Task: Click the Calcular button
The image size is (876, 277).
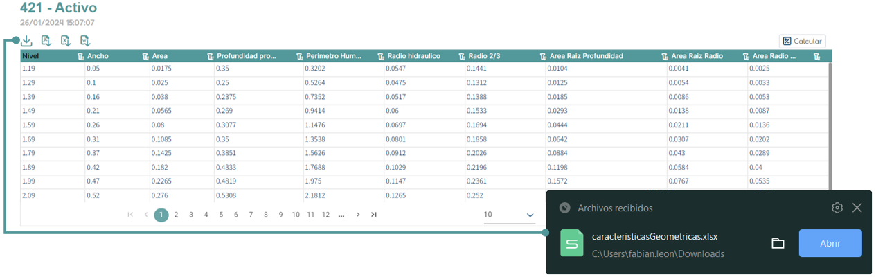Action: point(802,41)
